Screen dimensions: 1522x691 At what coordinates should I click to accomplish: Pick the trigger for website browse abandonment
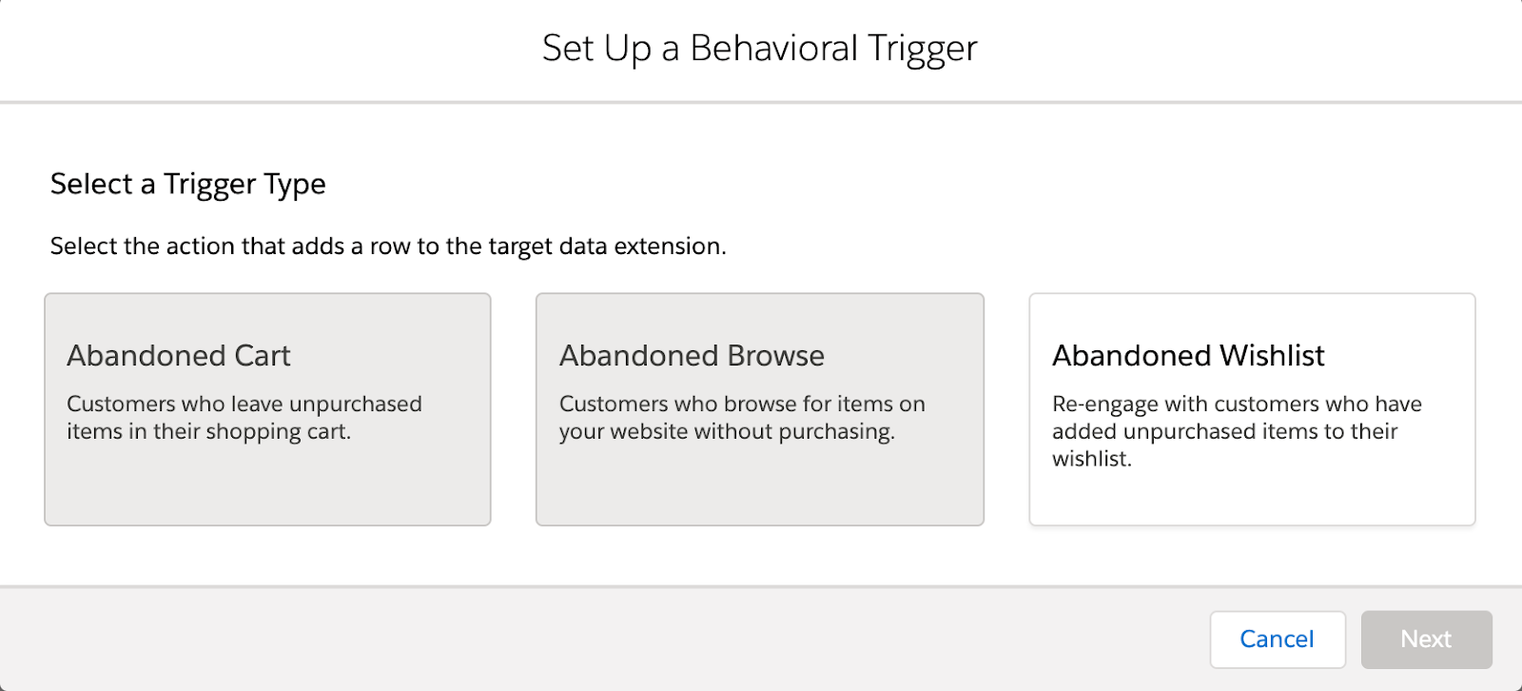click(759, 409)
